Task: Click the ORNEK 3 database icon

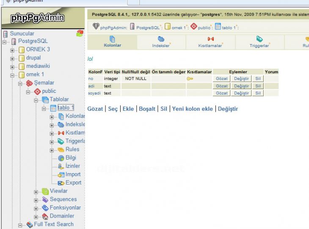Action: (22, 50)
